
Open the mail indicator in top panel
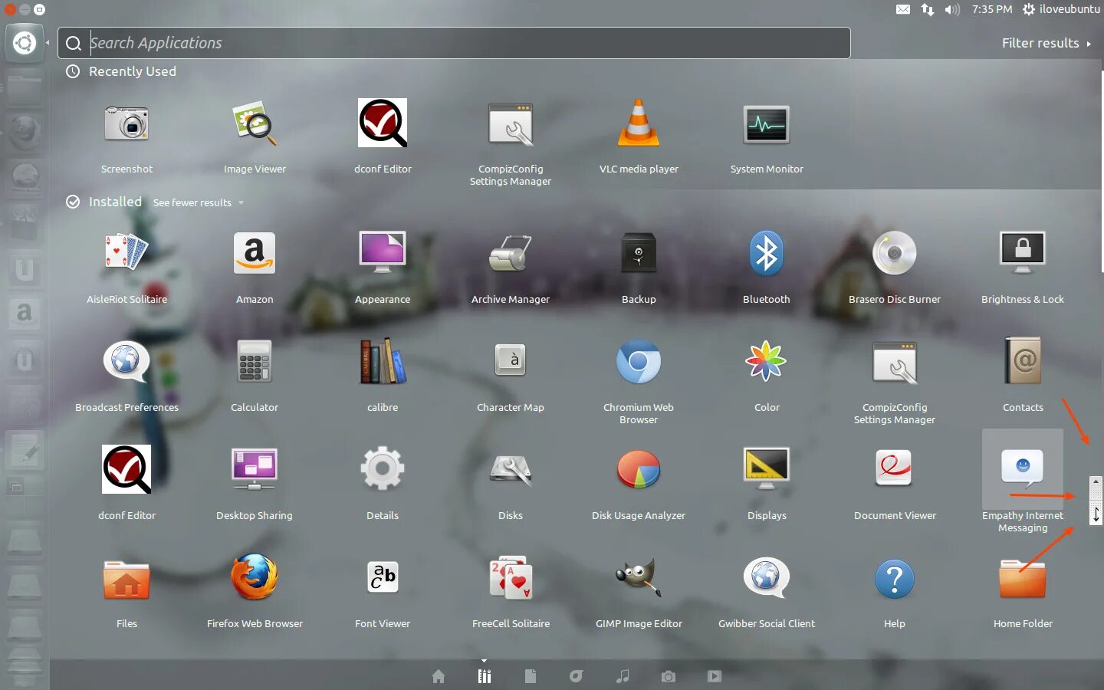pyautogui.click(x=903, y=9)
